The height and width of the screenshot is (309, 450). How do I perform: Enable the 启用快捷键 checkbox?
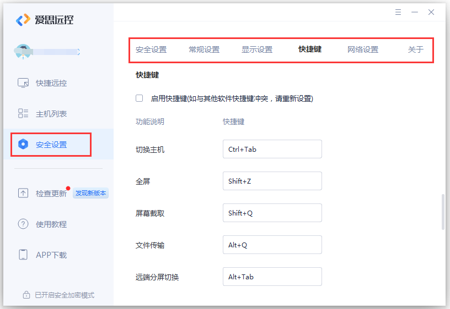[139, 98]
